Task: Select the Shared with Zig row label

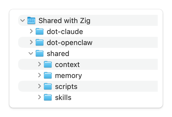Action: (x=64, y=21)
